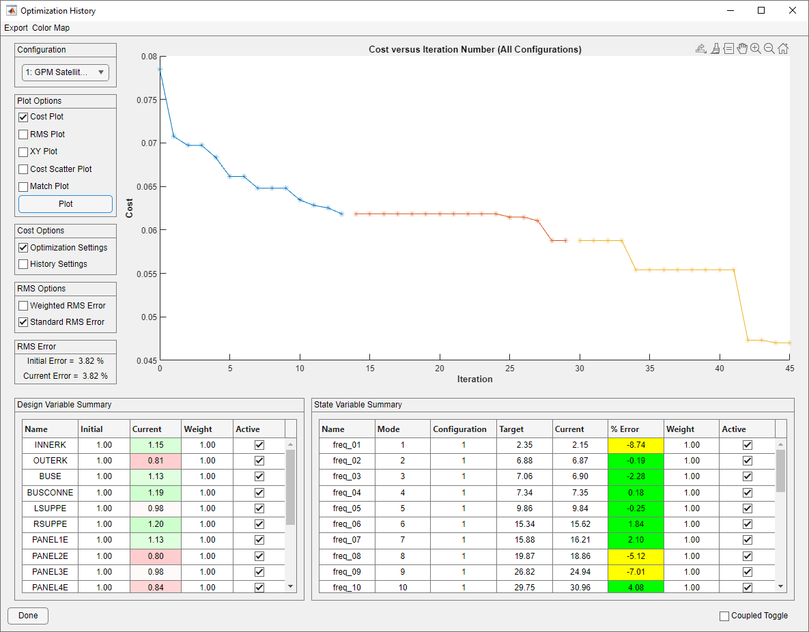Screen dimensions: 809x632
Task: Enable the XY Plot checkbox
Action: pyautogui.click(x=23, y=152)
